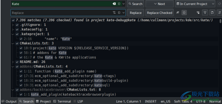
Task: Toggle regular expression button beside match case
Action: pos(184,13)
